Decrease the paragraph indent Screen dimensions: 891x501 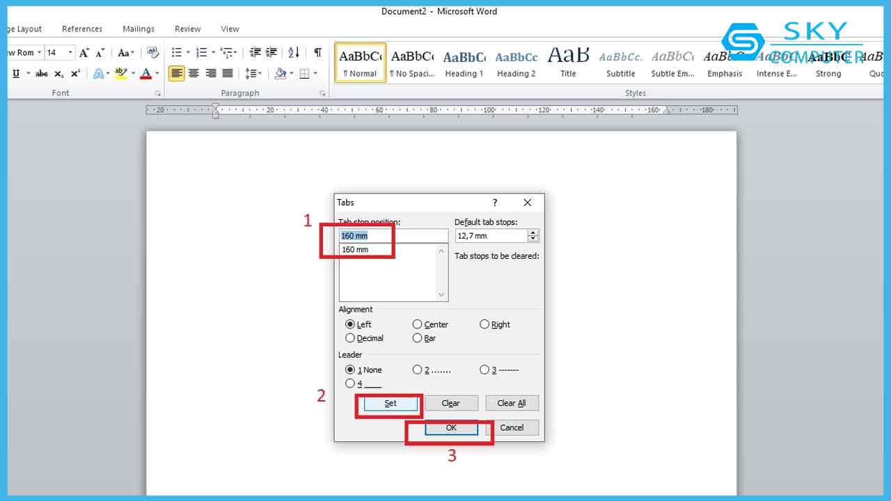pyautogui.click(x=255, y=52)
